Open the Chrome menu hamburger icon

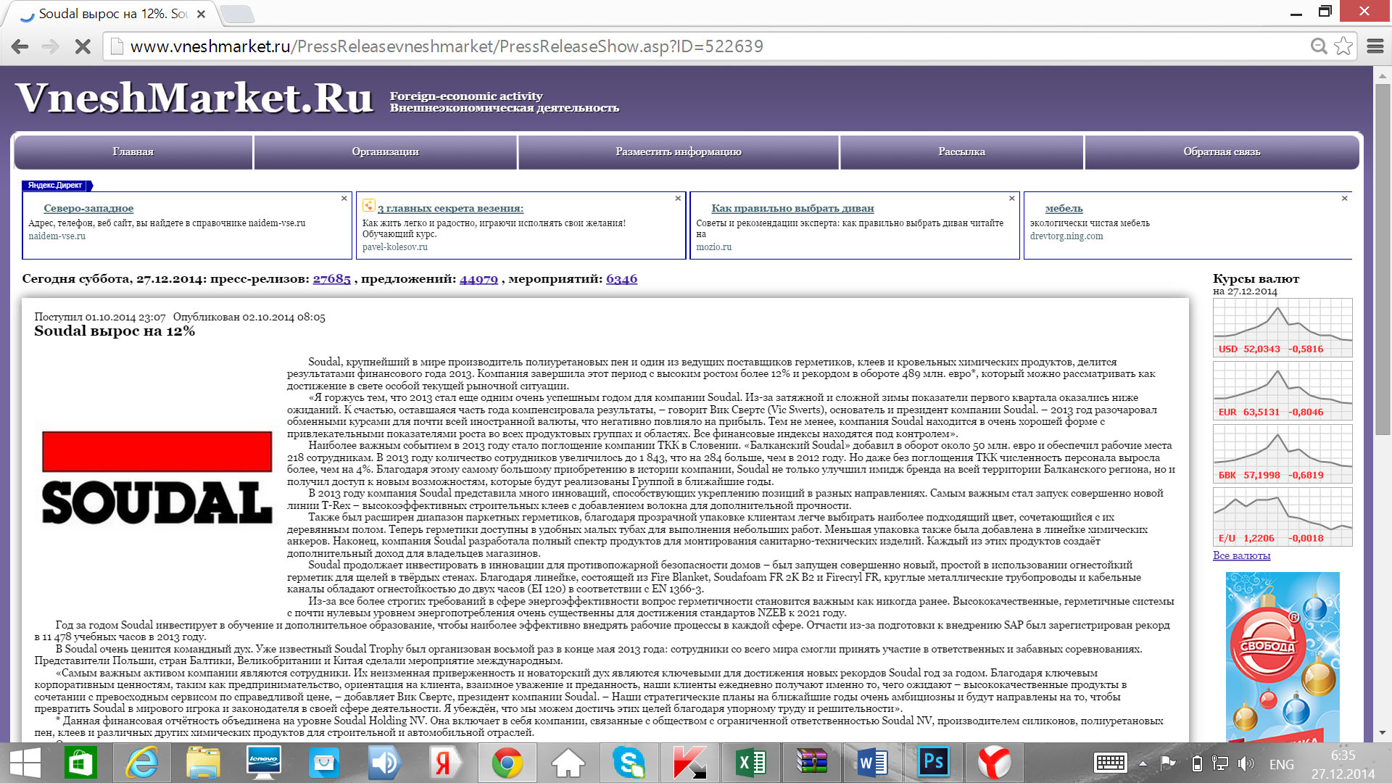[1375, 46]
